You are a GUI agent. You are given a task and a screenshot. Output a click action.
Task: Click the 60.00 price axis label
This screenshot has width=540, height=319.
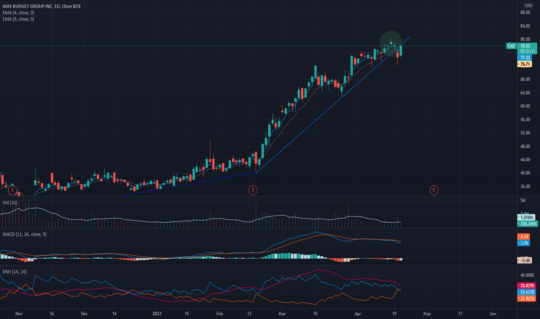[x=525, y=106]
